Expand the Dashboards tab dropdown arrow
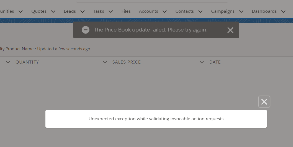Screen dimensions: 293x147 [283, 12]
